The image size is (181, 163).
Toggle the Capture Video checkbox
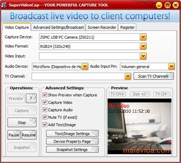(45, 102)
